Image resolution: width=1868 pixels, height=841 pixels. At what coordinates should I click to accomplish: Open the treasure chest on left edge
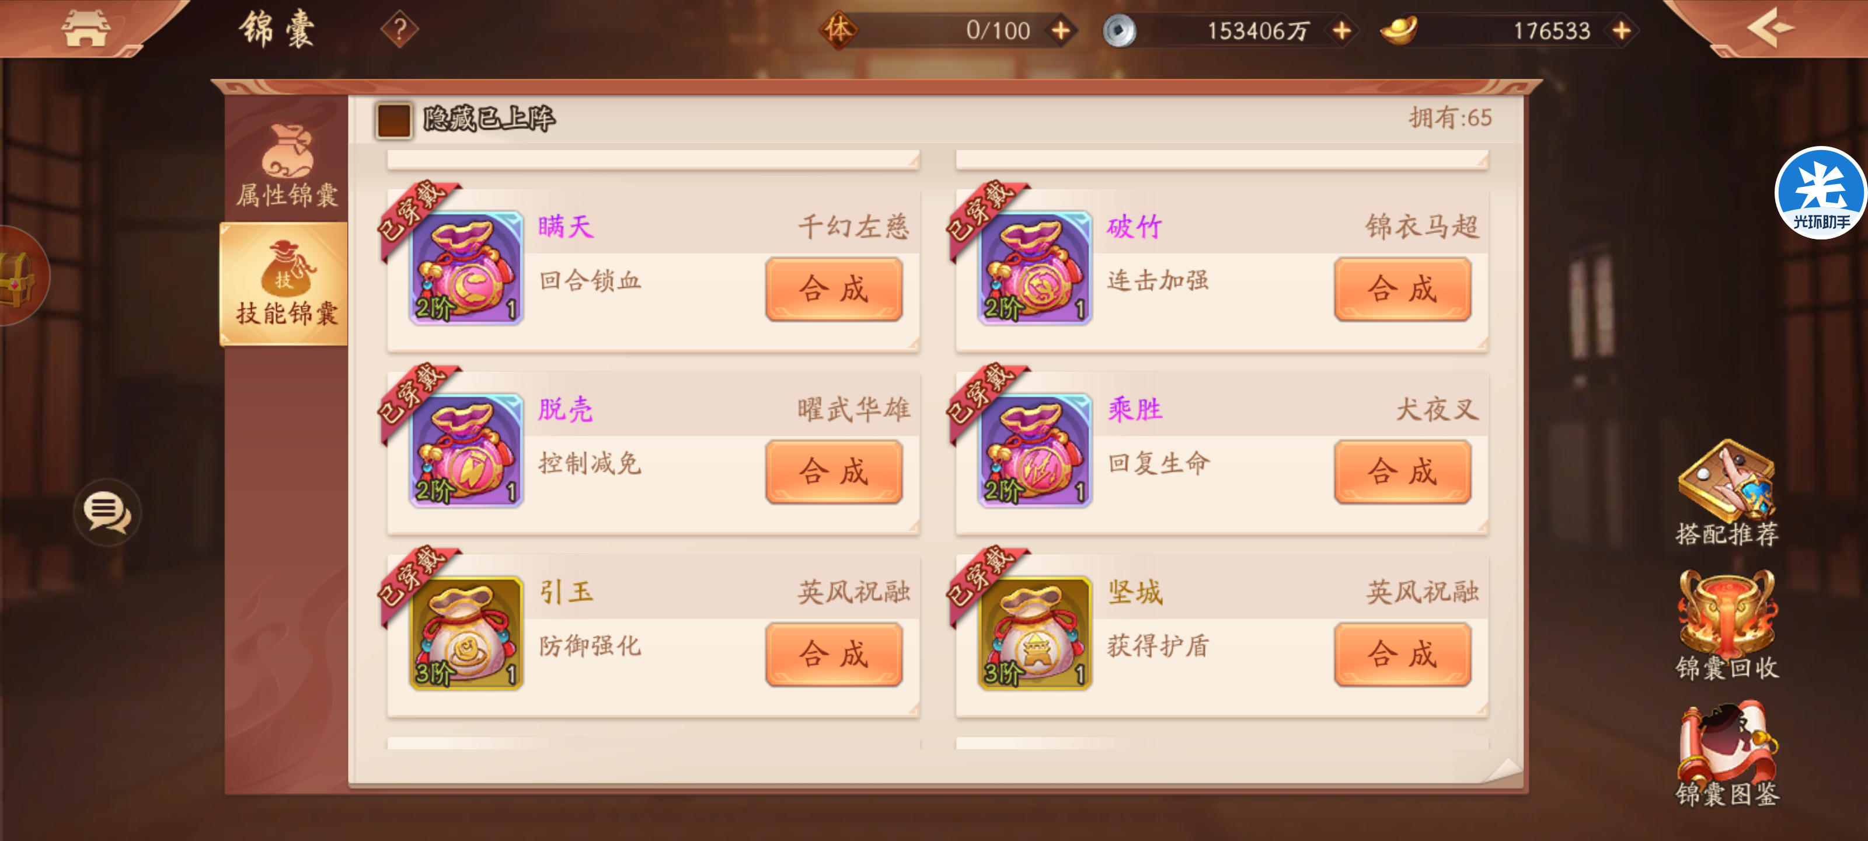(x=18, y=276)
